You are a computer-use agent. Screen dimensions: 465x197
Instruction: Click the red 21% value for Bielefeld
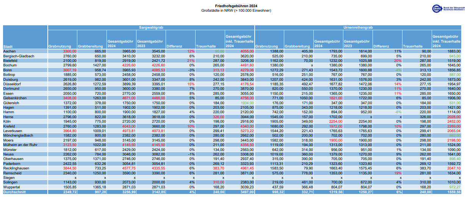[x=190, y=60]
